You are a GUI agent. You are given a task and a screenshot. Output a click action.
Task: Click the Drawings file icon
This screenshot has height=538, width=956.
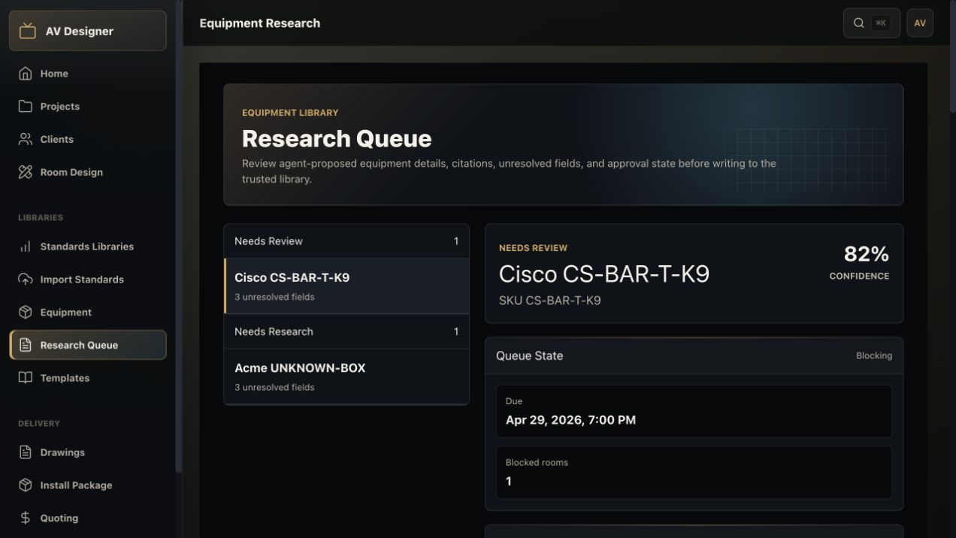[x=26, y=452]
